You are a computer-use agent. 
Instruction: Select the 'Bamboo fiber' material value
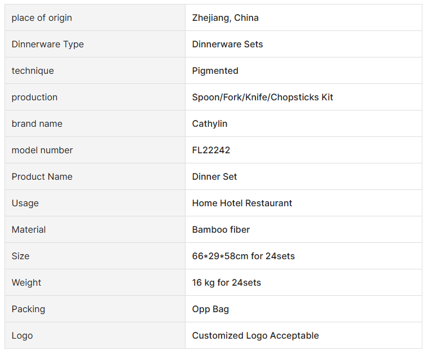coord(220,230)
